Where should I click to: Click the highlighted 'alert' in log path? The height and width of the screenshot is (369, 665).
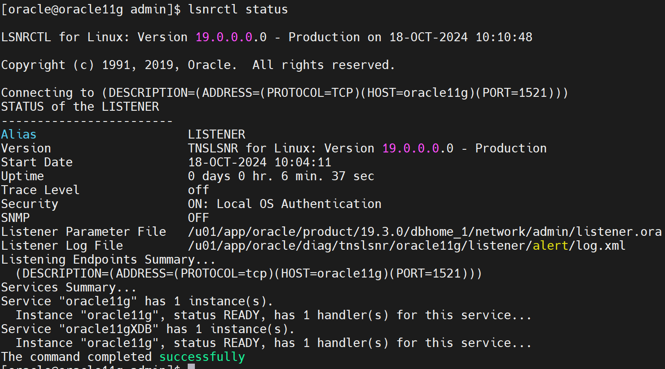coord(550,245)
